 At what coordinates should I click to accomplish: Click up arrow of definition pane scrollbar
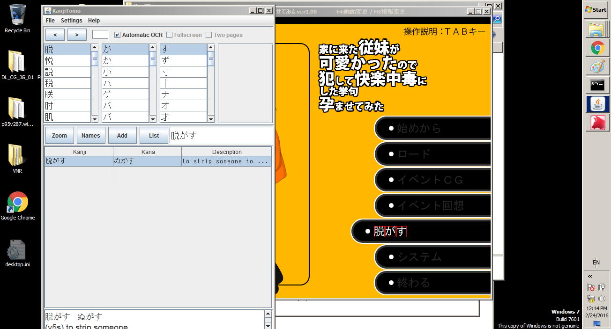[268, 314]
